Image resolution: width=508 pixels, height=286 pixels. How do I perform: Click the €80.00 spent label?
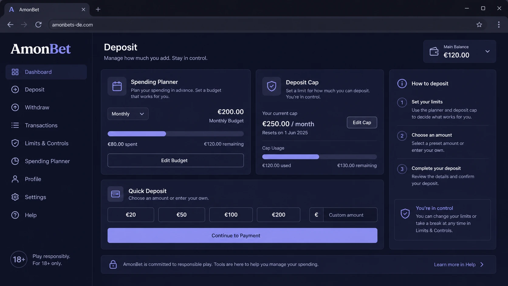pos(122,144)
